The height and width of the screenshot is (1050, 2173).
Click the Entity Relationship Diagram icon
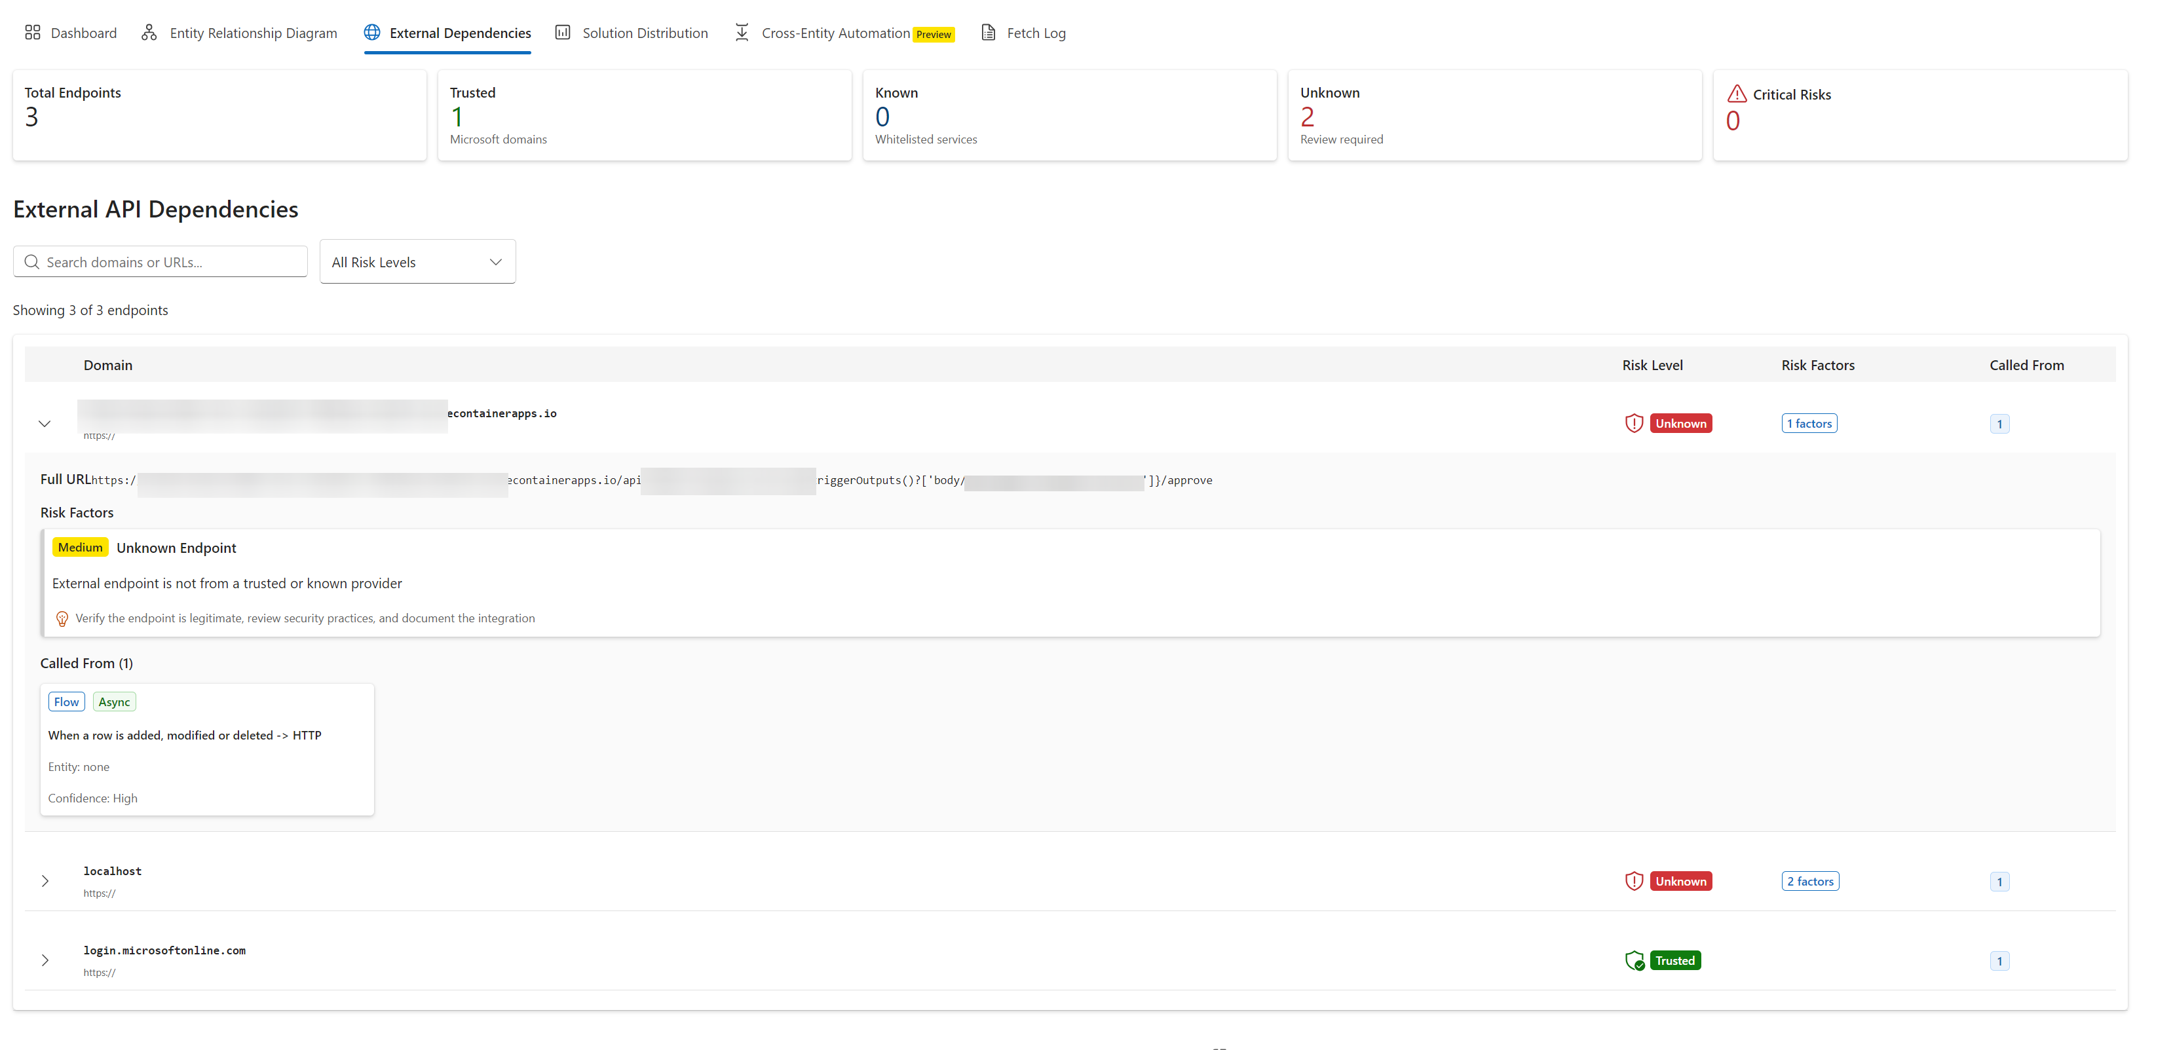click(x=149, y=32)
